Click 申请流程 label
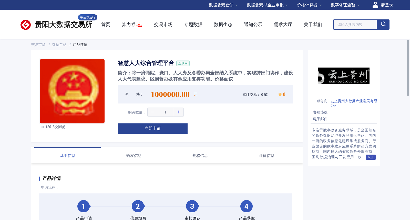The width and height of the screenshot is (410, 220). (x=50, y=188)
